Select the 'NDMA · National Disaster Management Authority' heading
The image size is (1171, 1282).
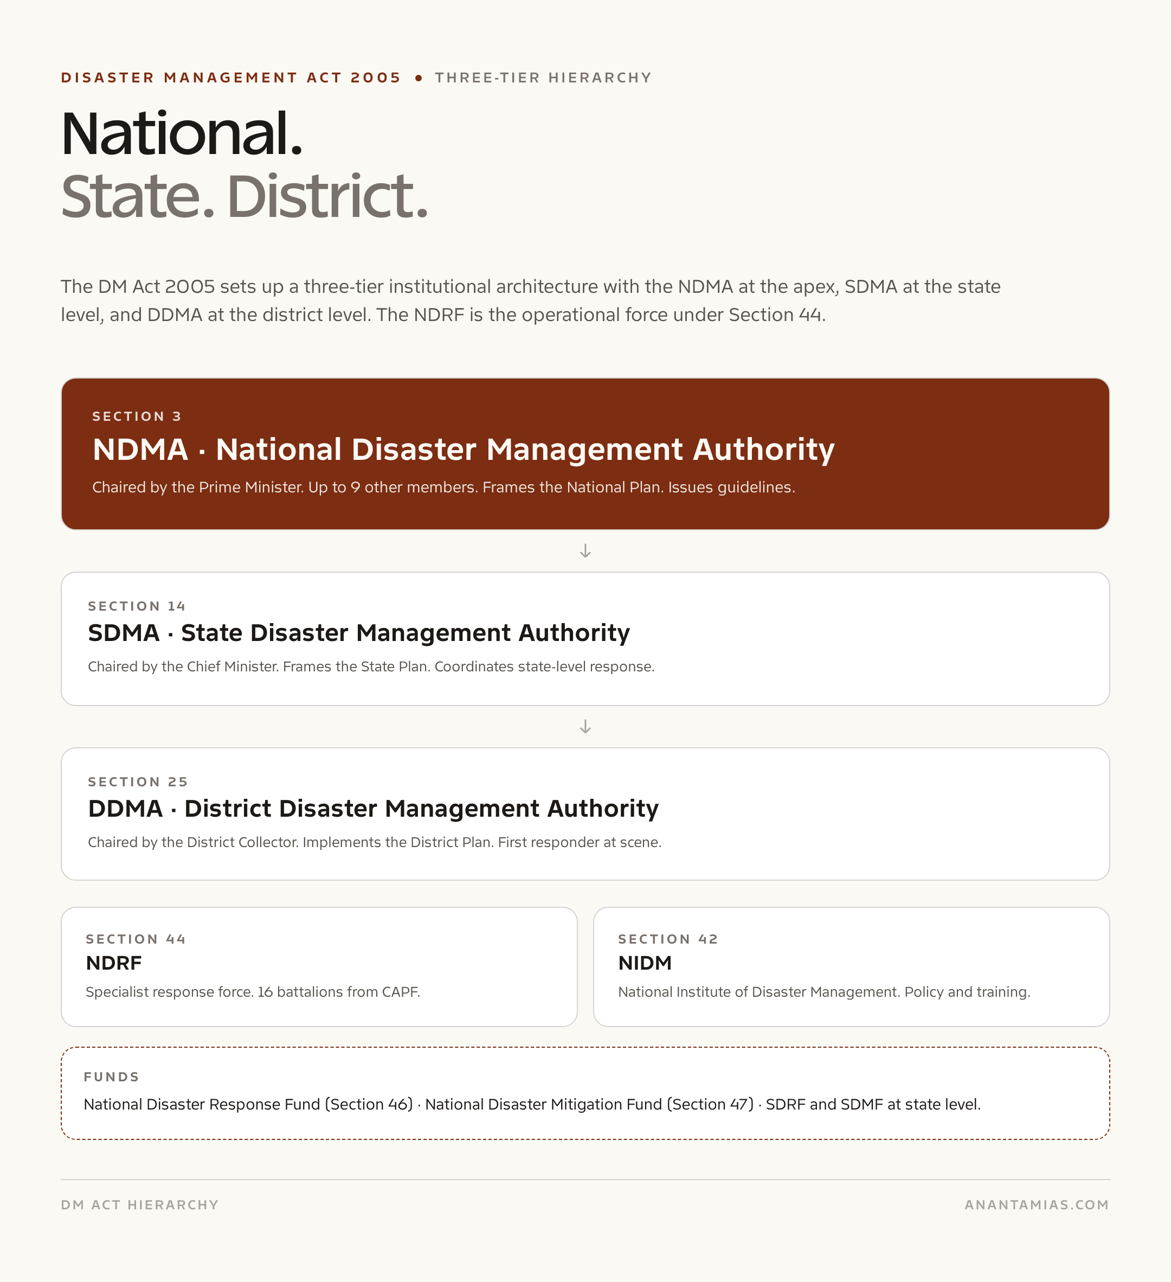[x=464, y=450]
